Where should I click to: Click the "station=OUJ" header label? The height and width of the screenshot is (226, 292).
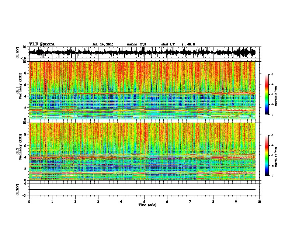click(136, 44)
